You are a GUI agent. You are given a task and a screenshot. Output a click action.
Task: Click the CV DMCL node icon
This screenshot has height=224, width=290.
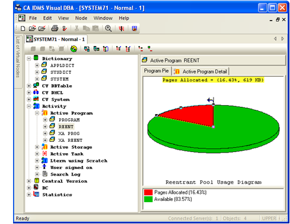36,92
